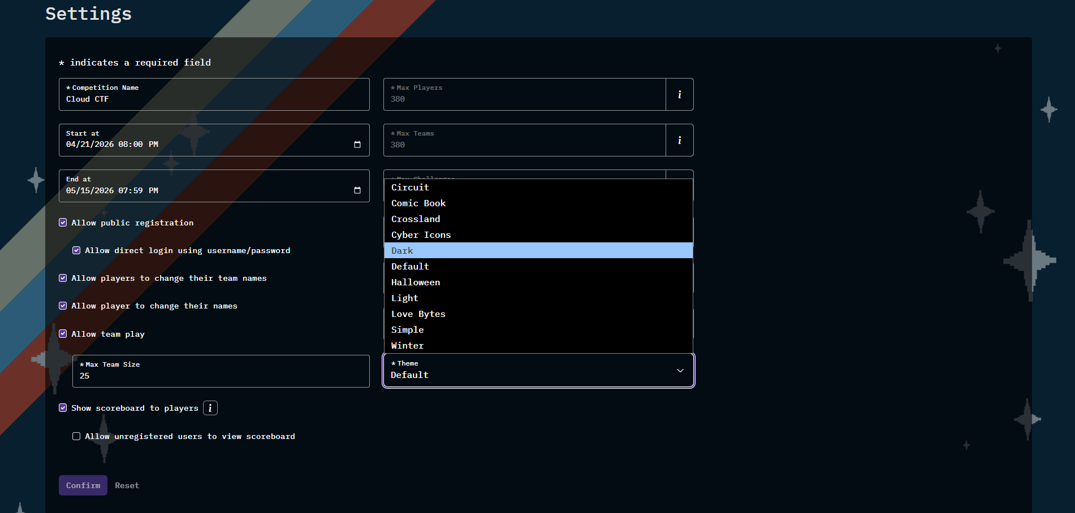Open the End at calendar picker icon

coord(357,190)
